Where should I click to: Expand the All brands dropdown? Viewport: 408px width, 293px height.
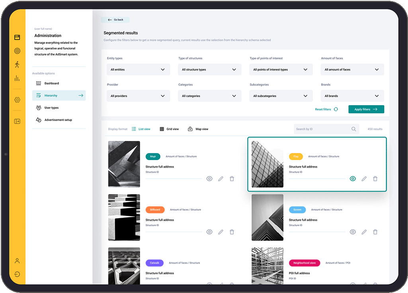click(x=352, y=96)
